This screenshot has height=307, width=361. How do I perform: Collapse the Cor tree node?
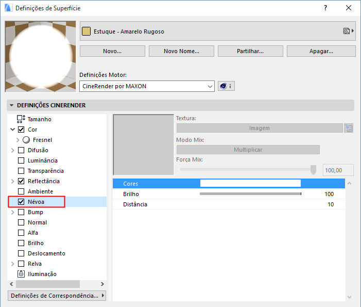pyautogui.click(x=13, y=130)
